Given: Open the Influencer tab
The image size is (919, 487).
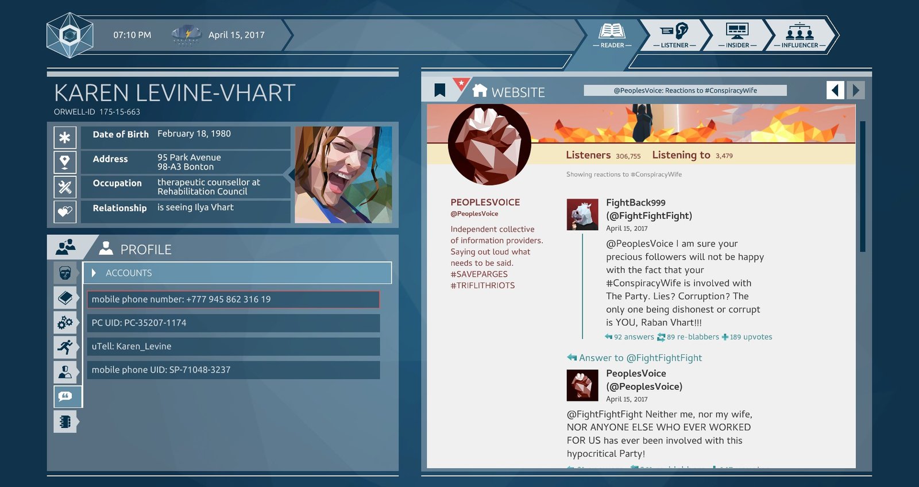Looking at the screenshot, I should (x=800, y=35).
